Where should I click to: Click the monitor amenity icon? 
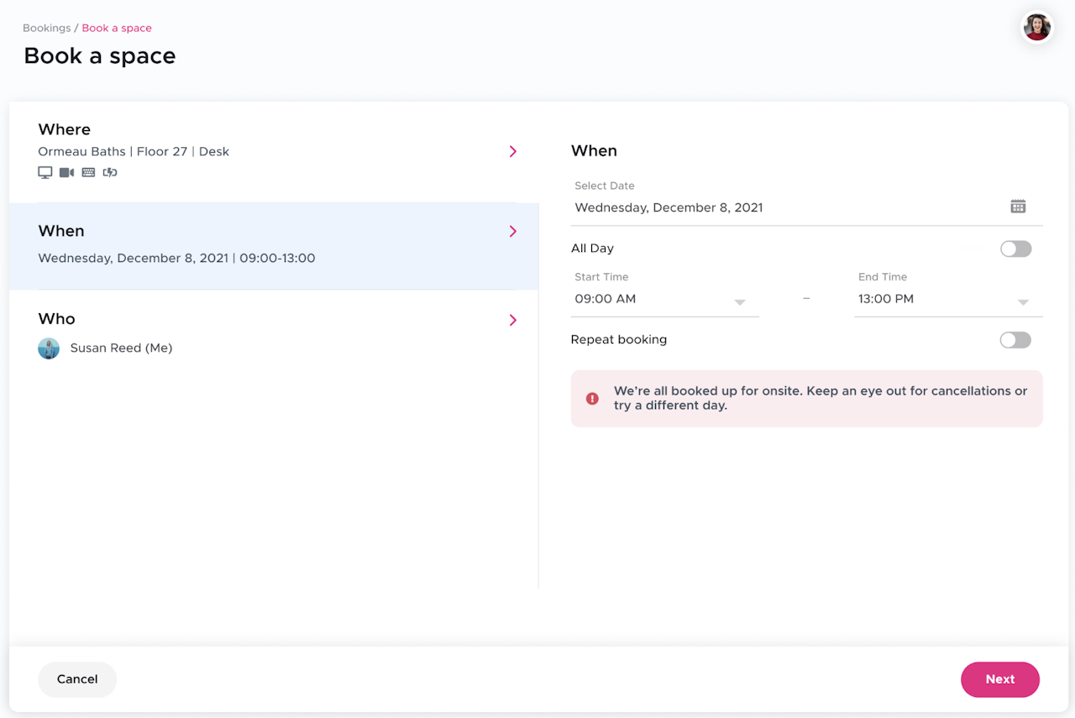tap(45, 172)
